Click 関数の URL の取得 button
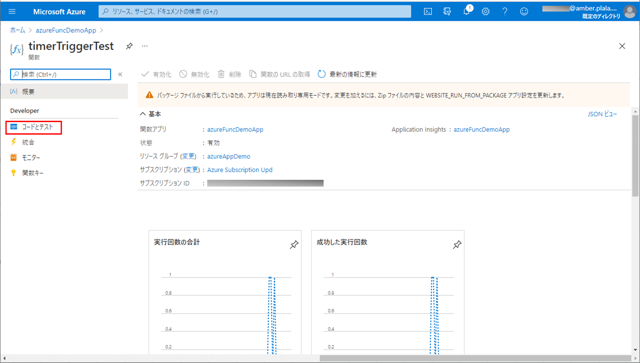Image resolution: width=640 pixels, height=363 pixels. click(x=279, y=75)
